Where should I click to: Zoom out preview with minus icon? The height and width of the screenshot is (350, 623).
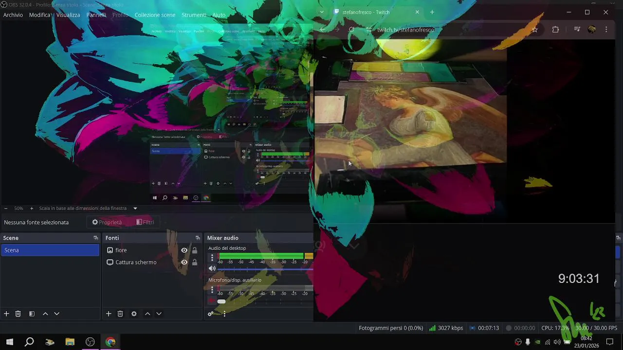pos(6,209)
